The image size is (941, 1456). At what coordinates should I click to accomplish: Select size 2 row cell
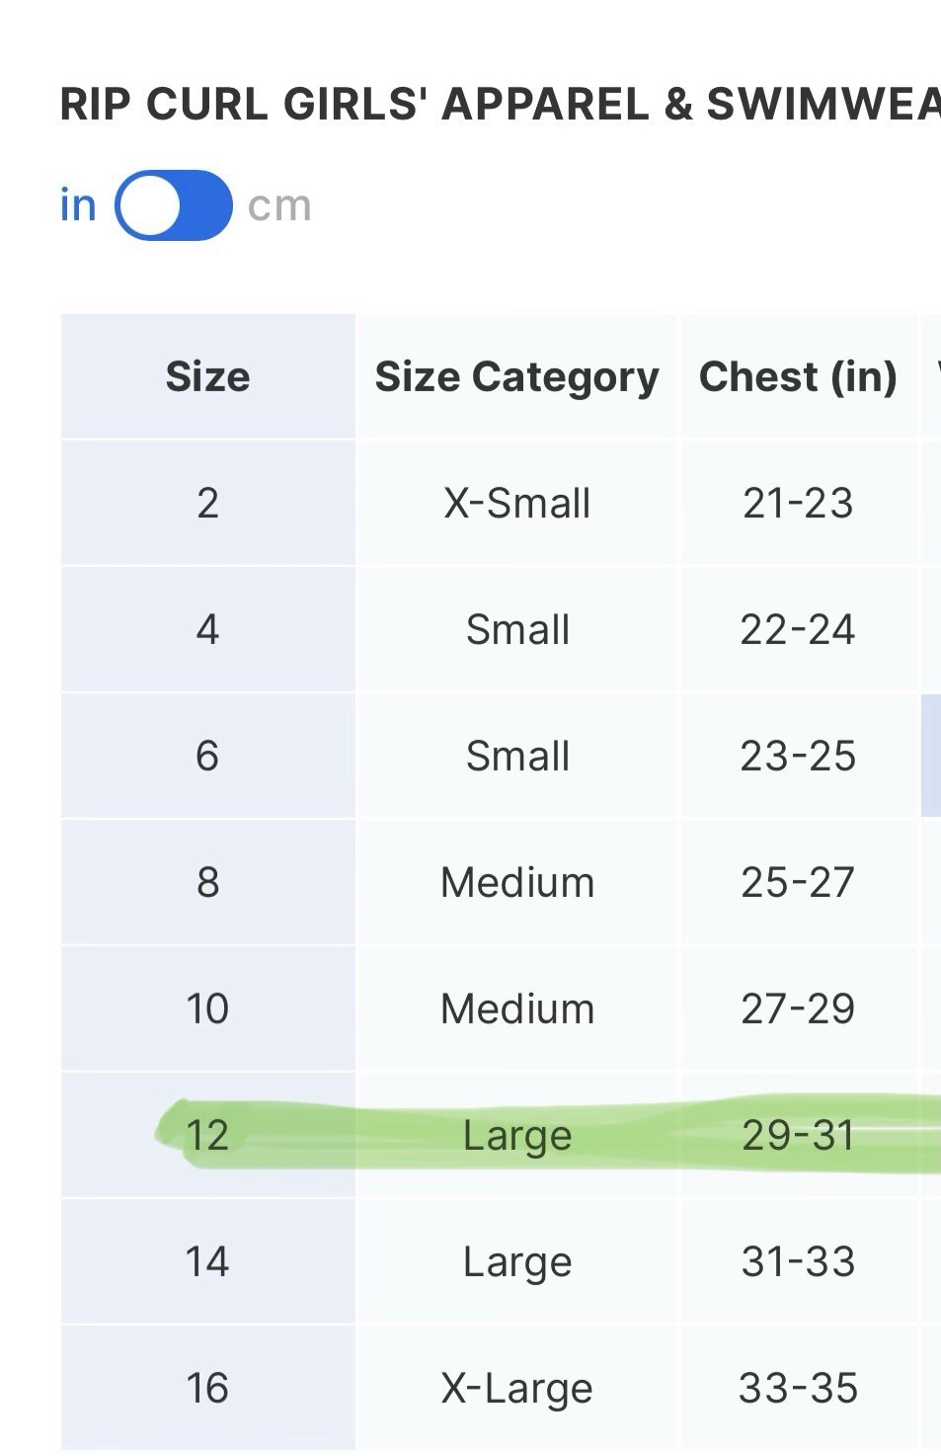click(x=207, y=503)
